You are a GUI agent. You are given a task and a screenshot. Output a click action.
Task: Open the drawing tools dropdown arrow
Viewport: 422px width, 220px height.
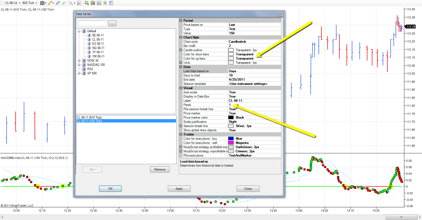tap(53, 3)
